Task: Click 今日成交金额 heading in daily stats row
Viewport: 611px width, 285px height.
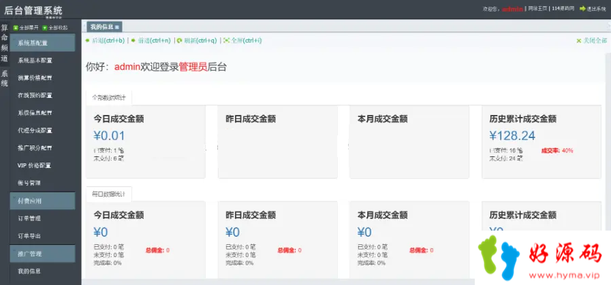Action: (x=119, y=214)
